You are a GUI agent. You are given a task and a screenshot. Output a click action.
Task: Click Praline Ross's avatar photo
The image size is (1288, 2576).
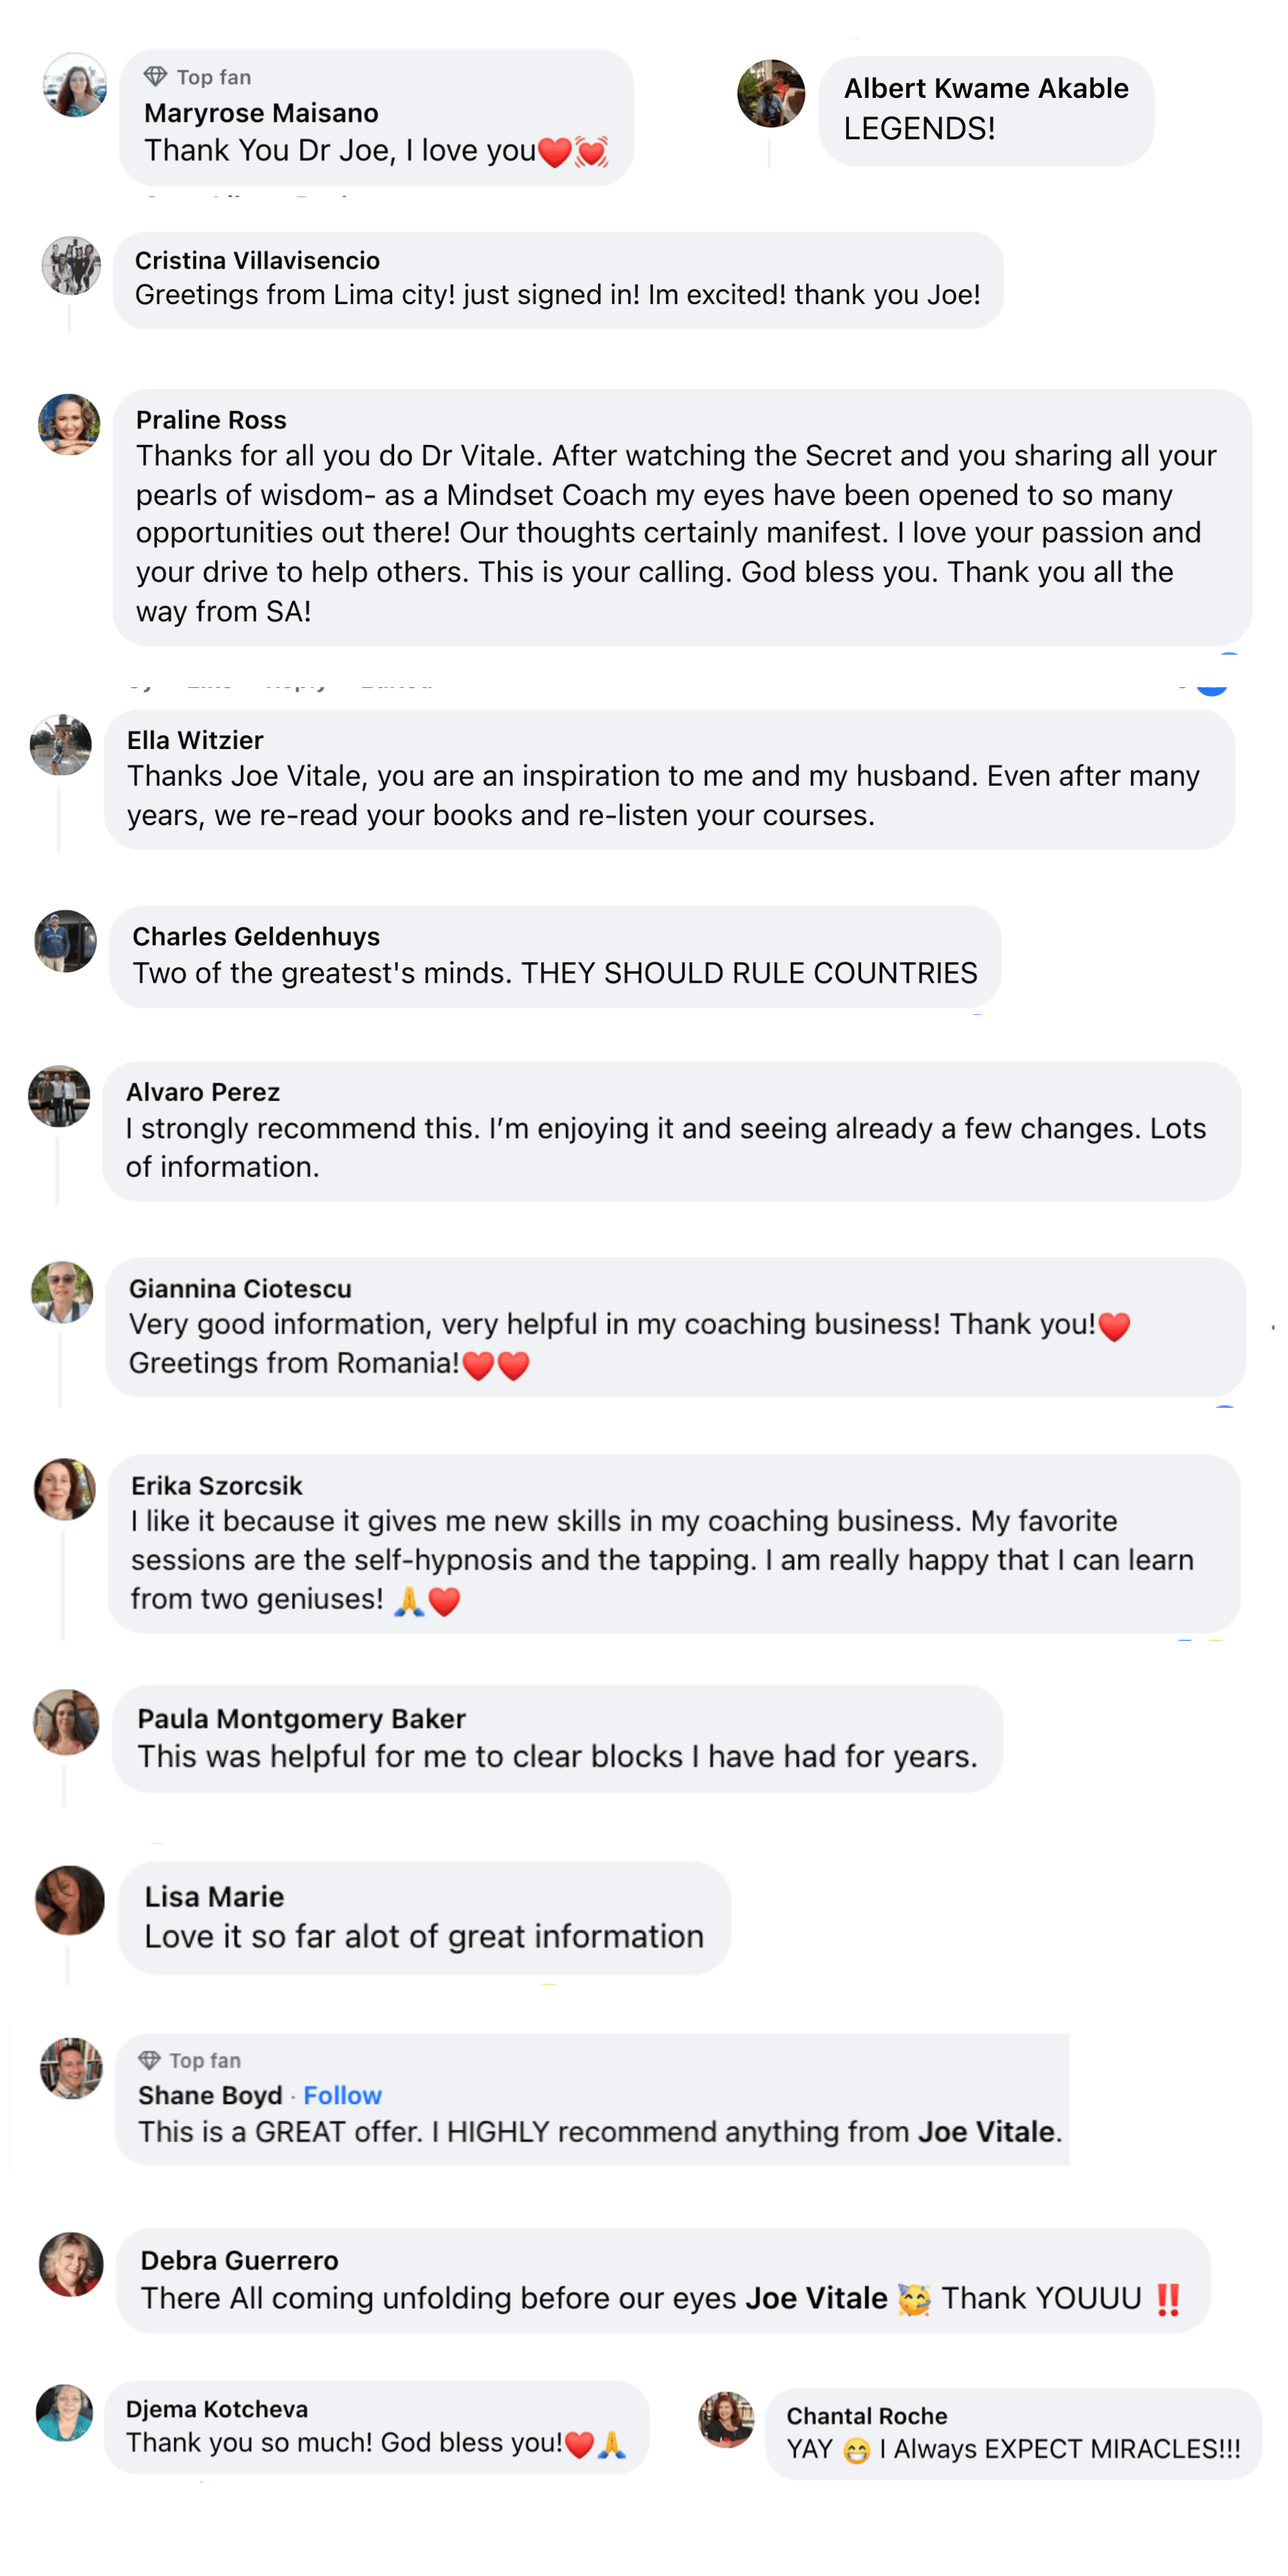pyautogui.click(x=69, y=424)
